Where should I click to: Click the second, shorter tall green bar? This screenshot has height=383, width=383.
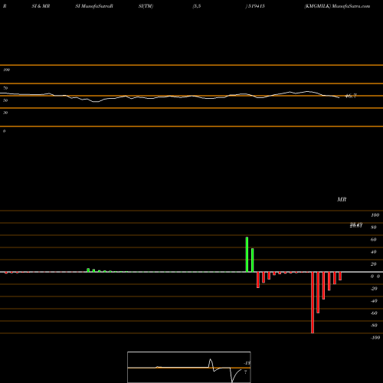point(253,260)
